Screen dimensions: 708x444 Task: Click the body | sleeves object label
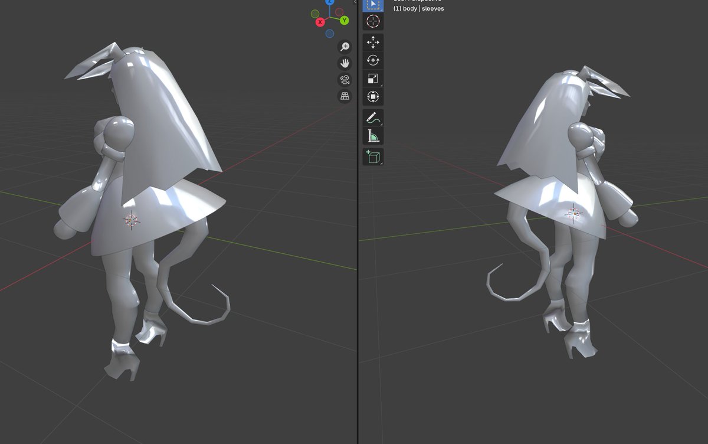point(418,9)
